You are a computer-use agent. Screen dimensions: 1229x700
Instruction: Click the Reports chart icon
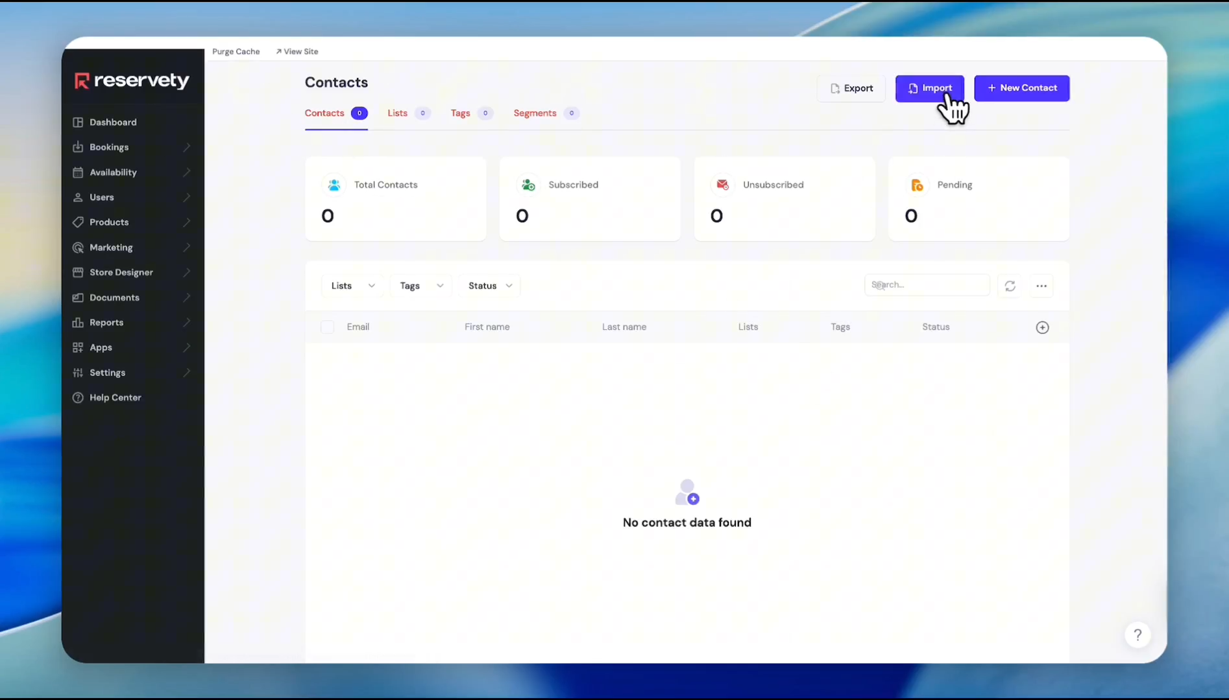(78, 322)
